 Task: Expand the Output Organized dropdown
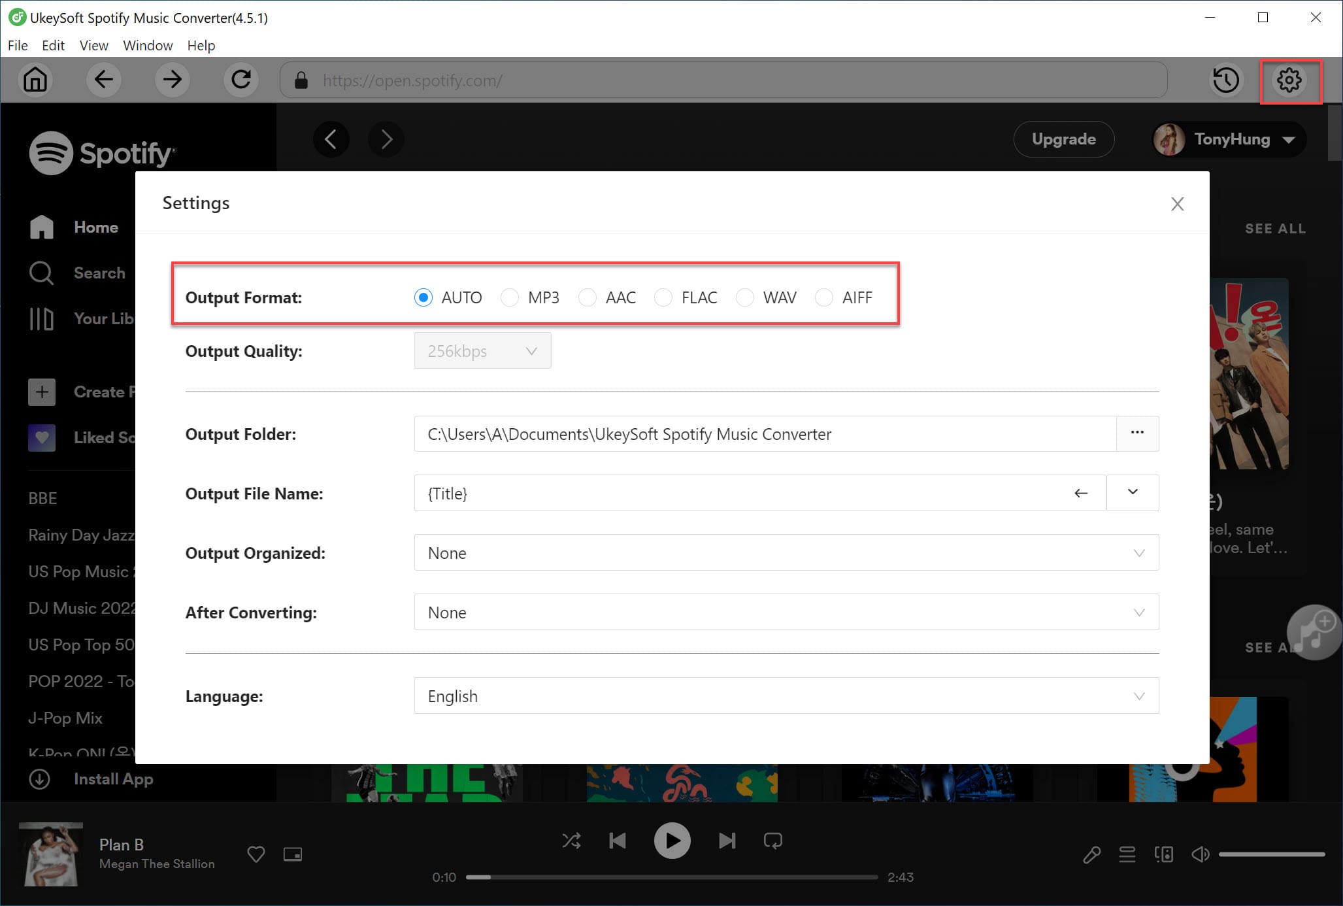point(1135,552)
